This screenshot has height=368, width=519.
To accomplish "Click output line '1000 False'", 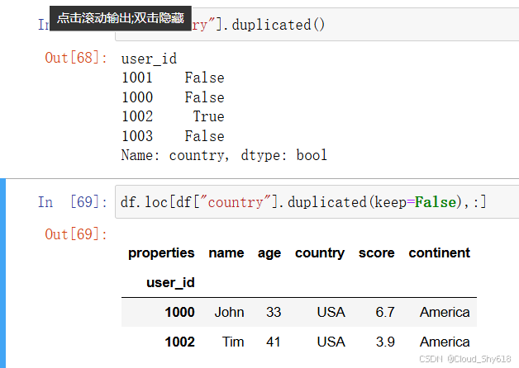I will coord(173,97).
